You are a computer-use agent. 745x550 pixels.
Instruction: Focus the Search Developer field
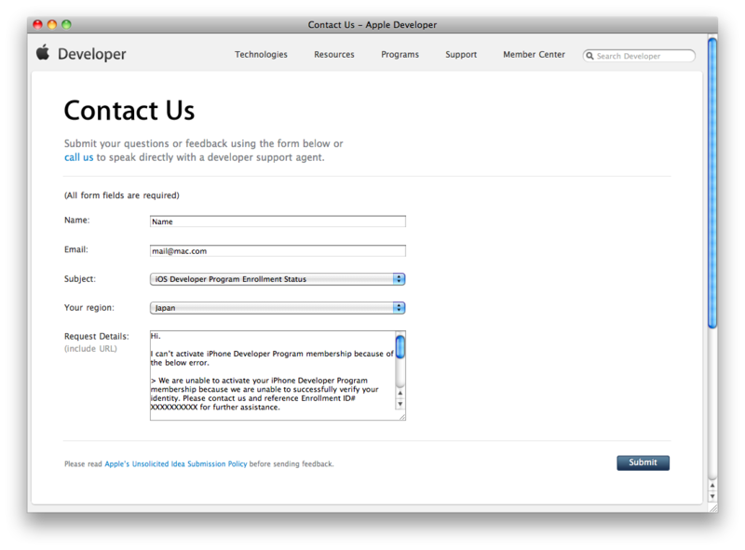(x=639, y=56)
